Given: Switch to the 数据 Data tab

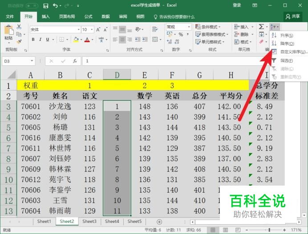Looking at the screenshot, I should pos(105,16).
